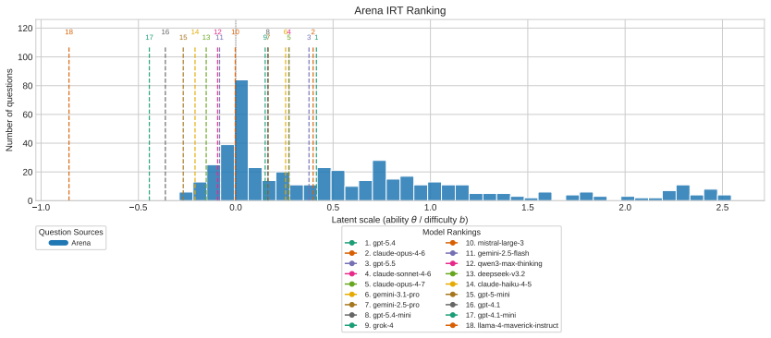
Task: Click y-axis tick label "120"
Action: (27, 28)
